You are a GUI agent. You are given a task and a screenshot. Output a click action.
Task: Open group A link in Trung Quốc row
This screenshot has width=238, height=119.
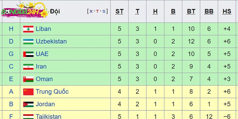pyautogui.click(x=11, y=92)
